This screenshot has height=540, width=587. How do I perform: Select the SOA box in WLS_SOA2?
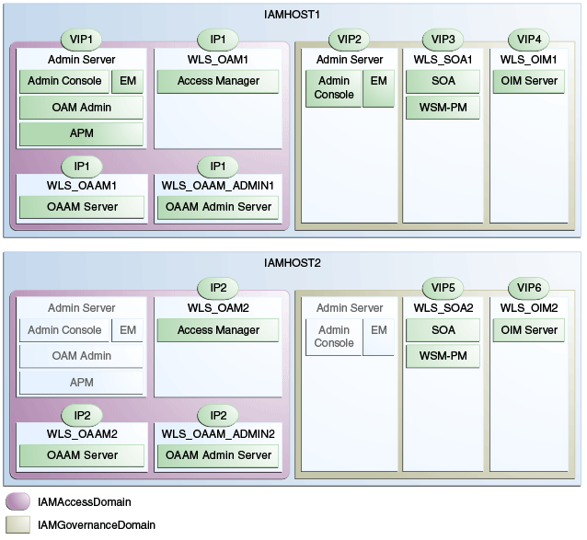click(x=443, y=330)
